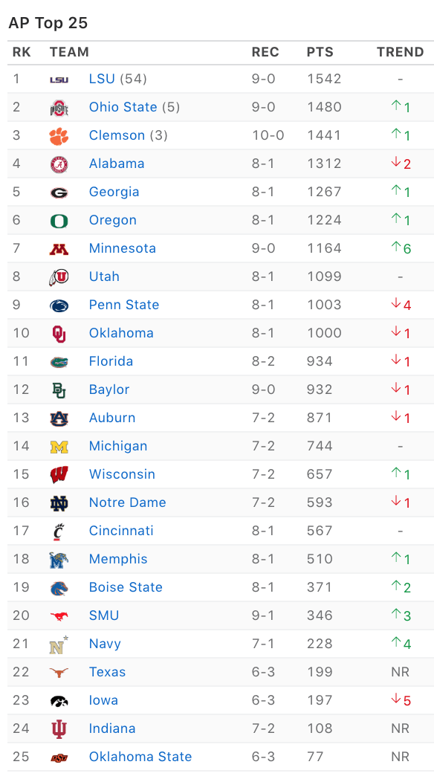Open the Oklahoma State team link

coord(140,757)
